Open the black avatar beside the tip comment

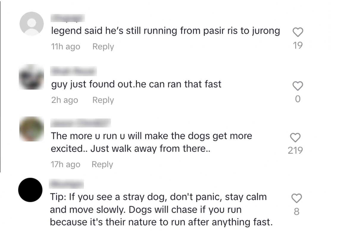(31, 190)
